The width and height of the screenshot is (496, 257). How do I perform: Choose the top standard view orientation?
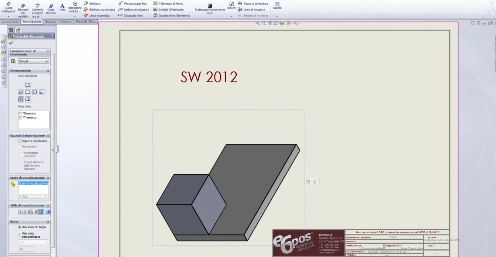click(x=28, y=85)
